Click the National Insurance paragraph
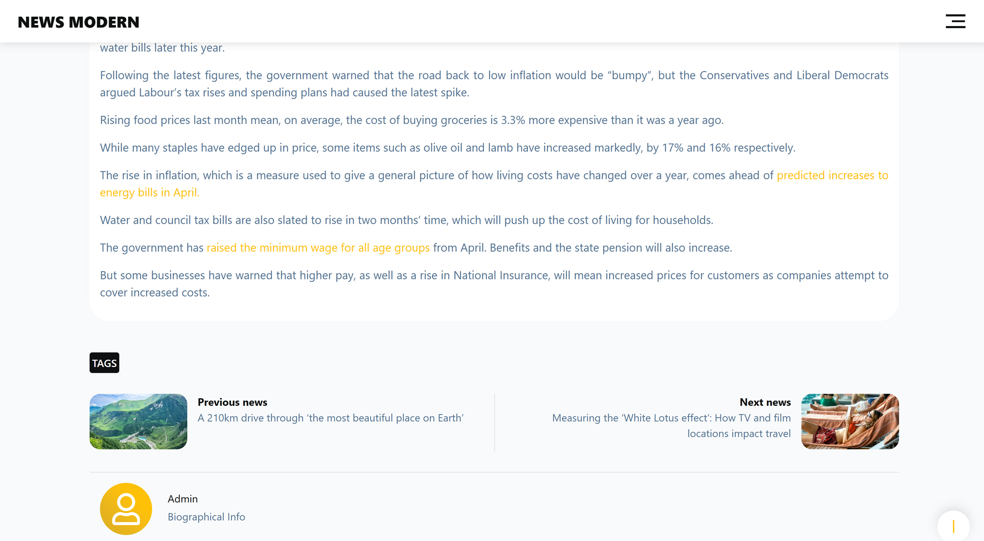The height and width of the screenshot is (541, 984). pyautogui.click(x=494, y=284)
